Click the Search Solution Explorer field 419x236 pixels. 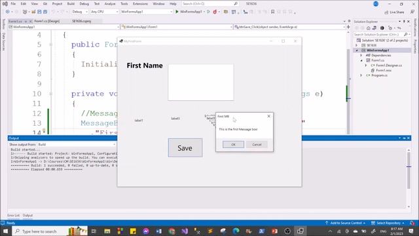(381, 35)
